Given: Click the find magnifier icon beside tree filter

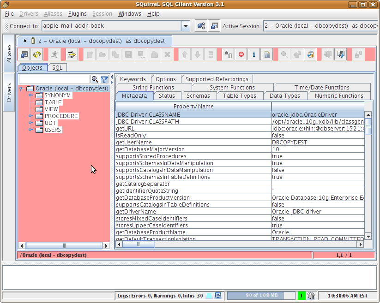Looking at the screenshot, I should click(x=95, y=79).
